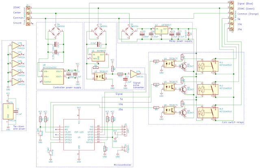Select the R12 resistor below GPIO15

click(x=105, y=149)
